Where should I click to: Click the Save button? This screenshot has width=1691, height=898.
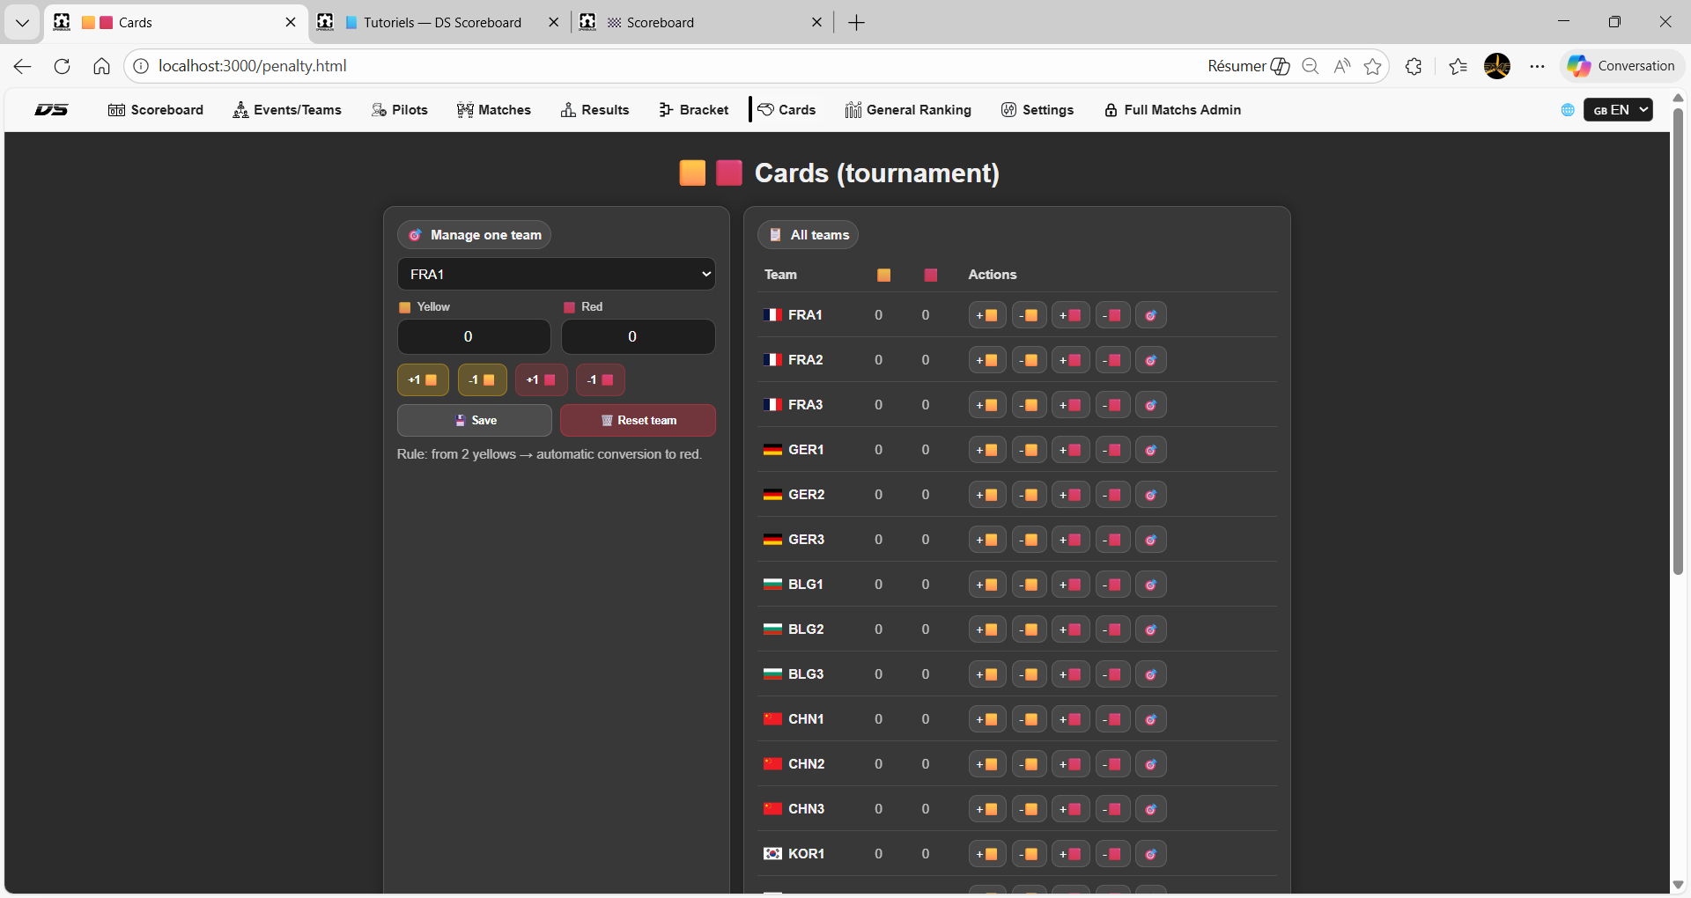point(475,421)
